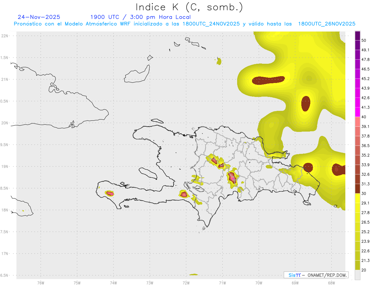
Task: Click the "73W" longitude label
Action: [150, 283]
